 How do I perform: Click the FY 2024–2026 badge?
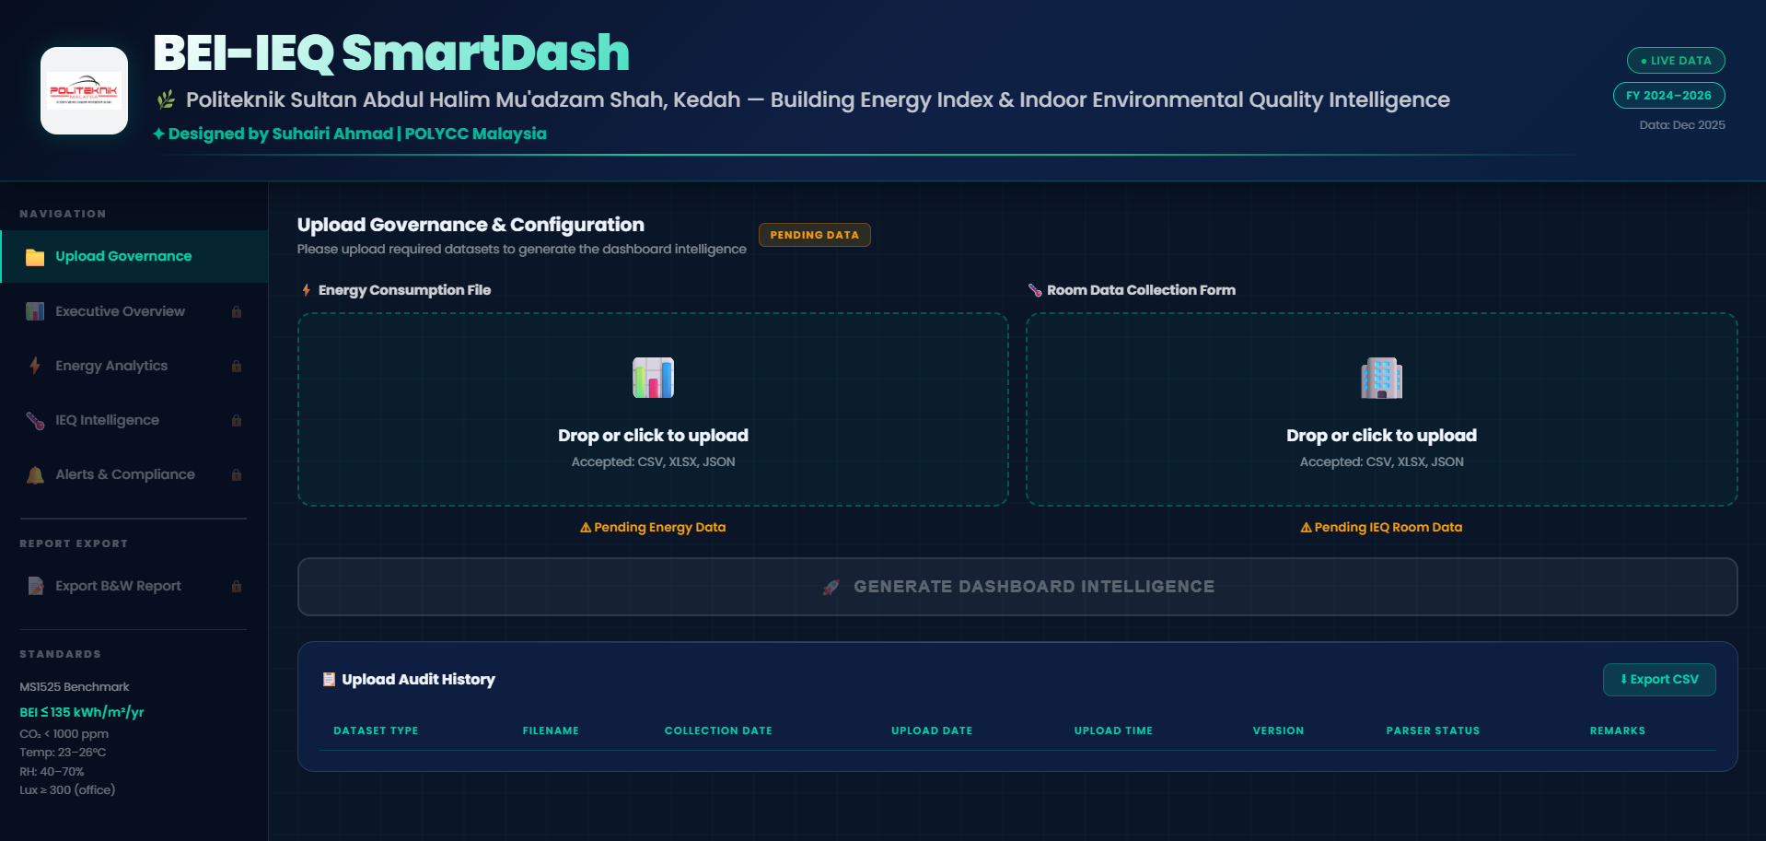(x=1668, y=96)
